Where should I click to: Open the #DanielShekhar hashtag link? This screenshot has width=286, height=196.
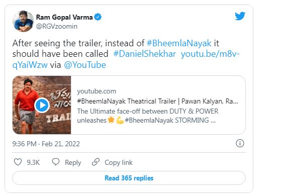[x=145, y=54]
